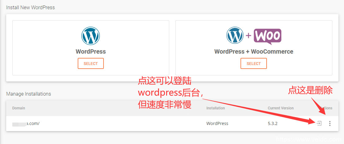The height and width of the screenshot is (144, 344).
Task: Click the 'WordPress + WooCommerce' card title
Action: point(254,52)
